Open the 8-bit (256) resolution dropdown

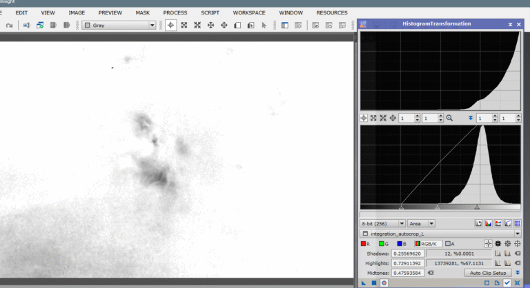click(382, 223)
